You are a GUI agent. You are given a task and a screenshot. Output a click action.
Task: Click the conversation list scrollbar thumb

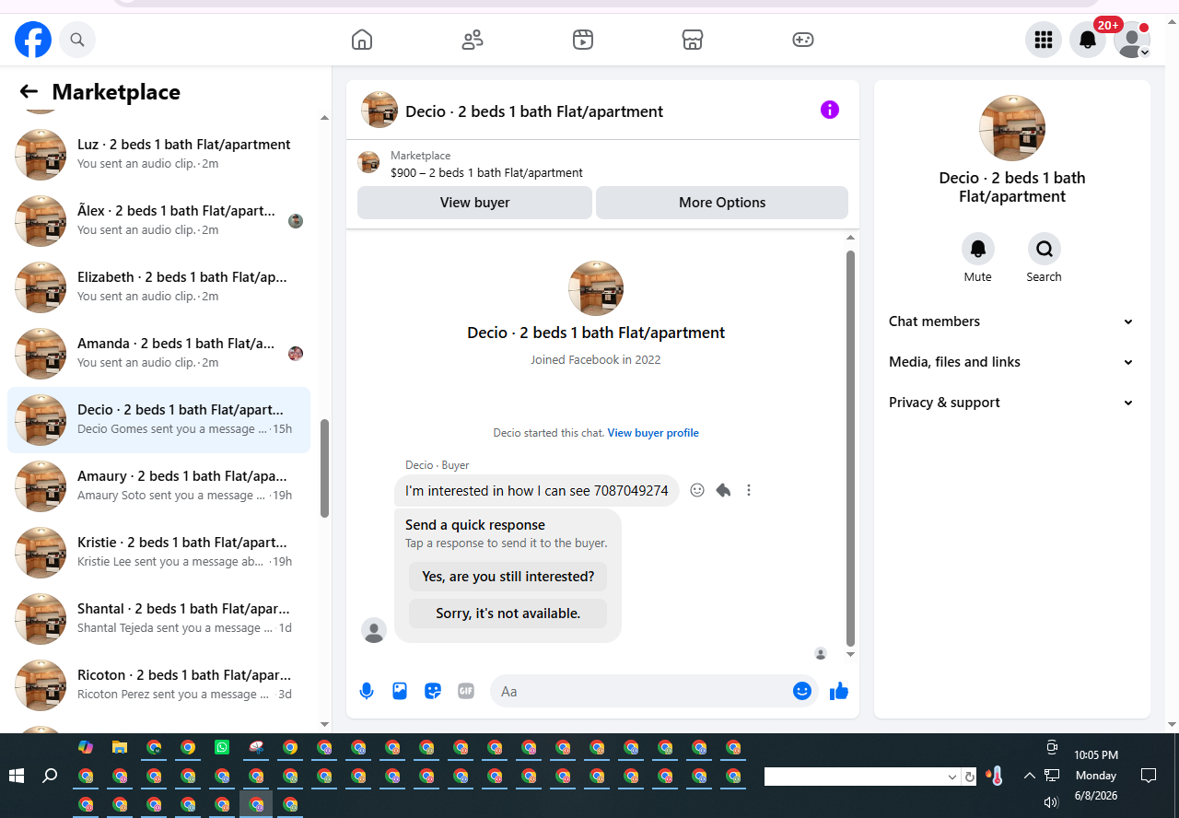point(324,468)
